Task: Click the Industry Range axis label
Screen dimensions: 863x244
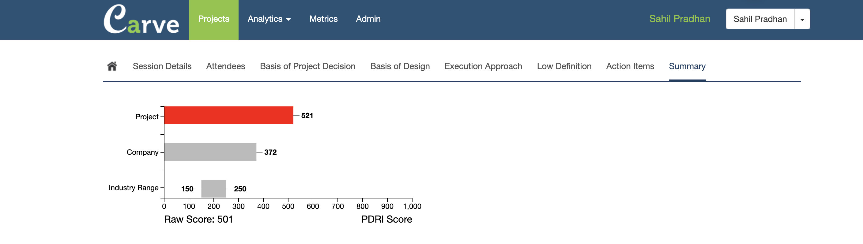Action: [133, 188]
